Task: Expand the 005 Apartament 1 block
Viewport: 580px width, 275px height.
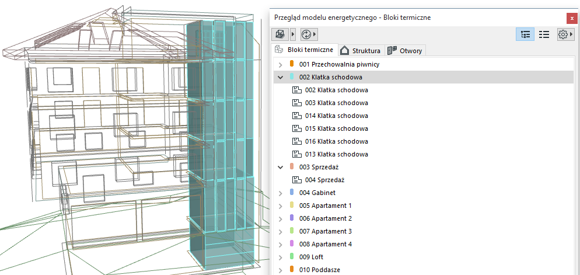Action: [x=281, y=206]
